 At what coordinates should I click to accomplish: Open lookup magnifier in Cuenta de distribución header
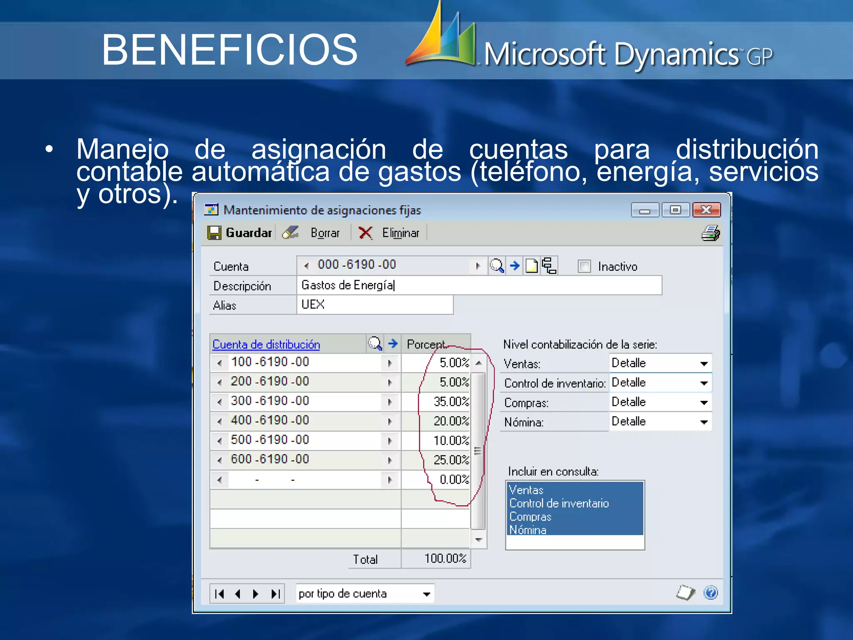[x=375, y=344]
